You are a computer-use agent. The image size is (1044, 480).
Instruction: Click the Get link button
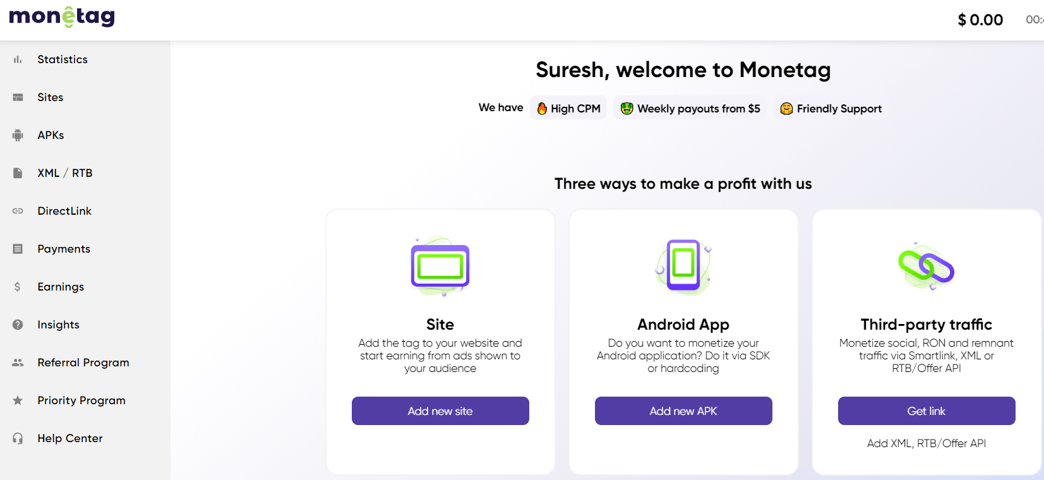click(x=927, y=411)
